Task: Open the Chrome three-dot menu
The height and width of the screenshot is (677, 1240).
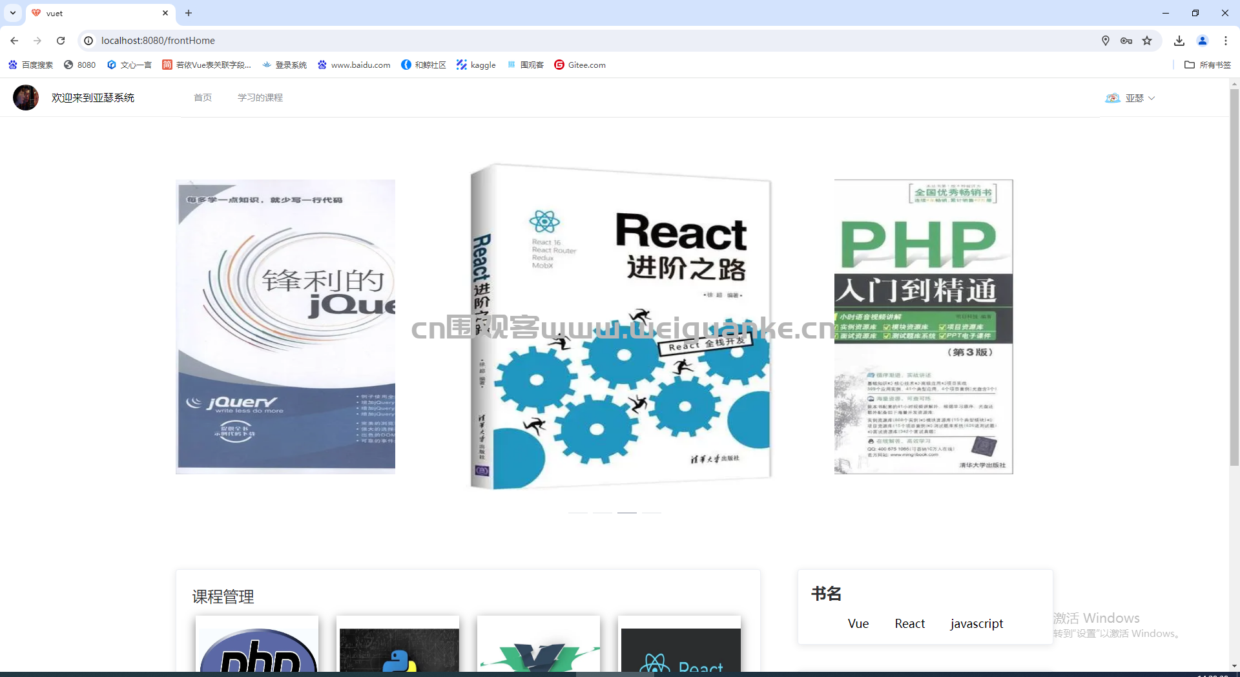Action: click(x=1226, y=41)
